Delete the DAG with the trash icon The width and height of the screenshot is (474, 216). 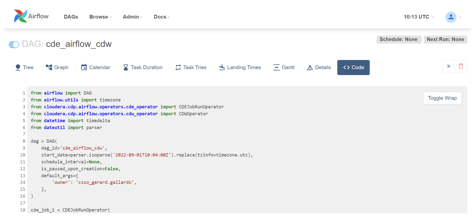click(461, 66)
